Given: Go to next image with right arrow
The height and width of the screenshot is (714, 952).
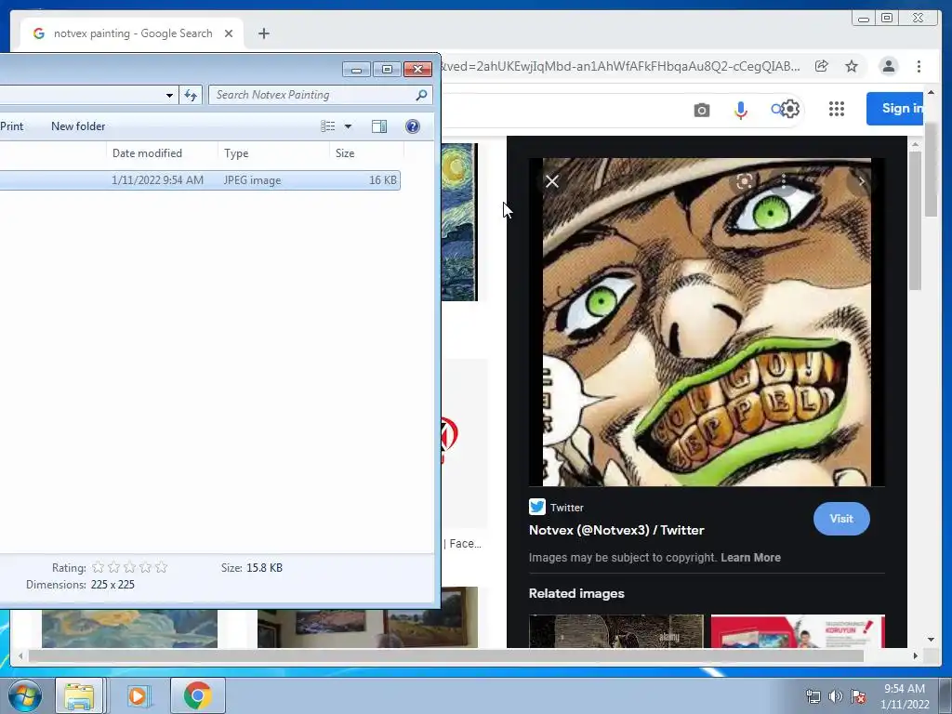Looking at the screenshot, I should click(x=861, y=181).
